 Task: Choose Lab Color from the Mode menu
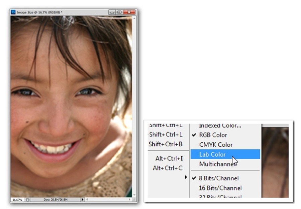pos(212,154)
